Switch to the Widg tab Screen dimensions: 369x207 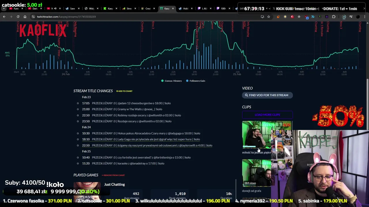(x=91, y=9)
